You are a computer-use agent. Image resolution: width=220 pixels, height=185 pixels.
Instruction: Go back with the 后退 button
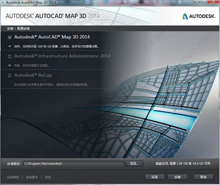[x=154, y=177]
